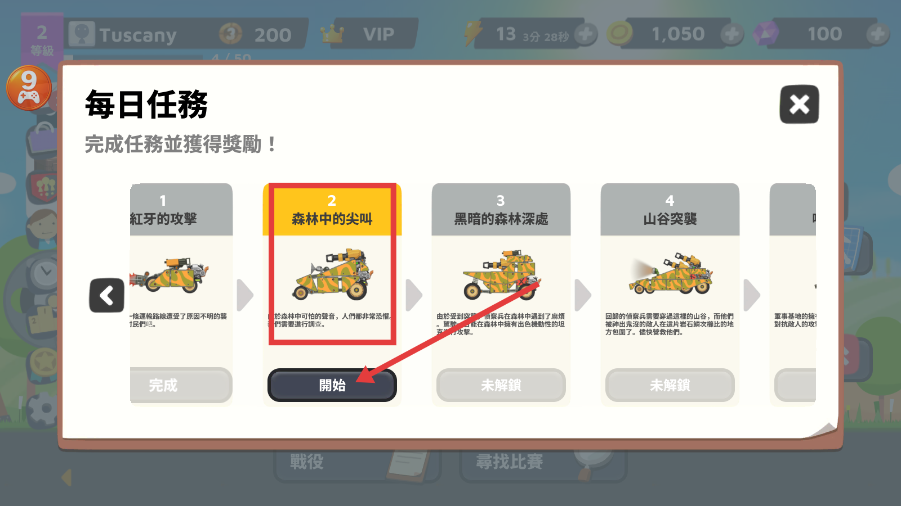Click 未解鎖 button under mission 3
The height and width of the screenshot is (506, 901).
(501, 385)
